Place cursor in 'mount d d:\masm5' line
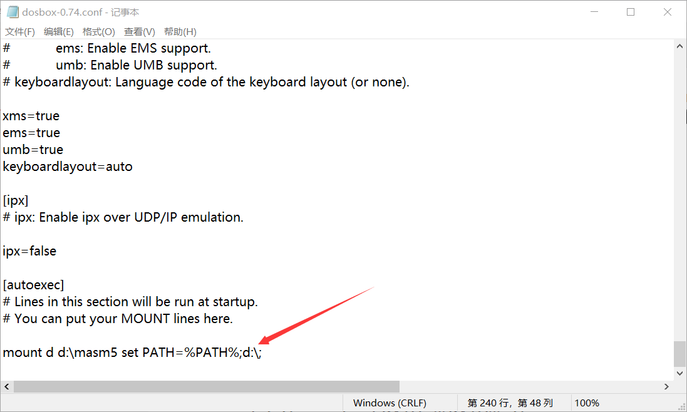 132,353
